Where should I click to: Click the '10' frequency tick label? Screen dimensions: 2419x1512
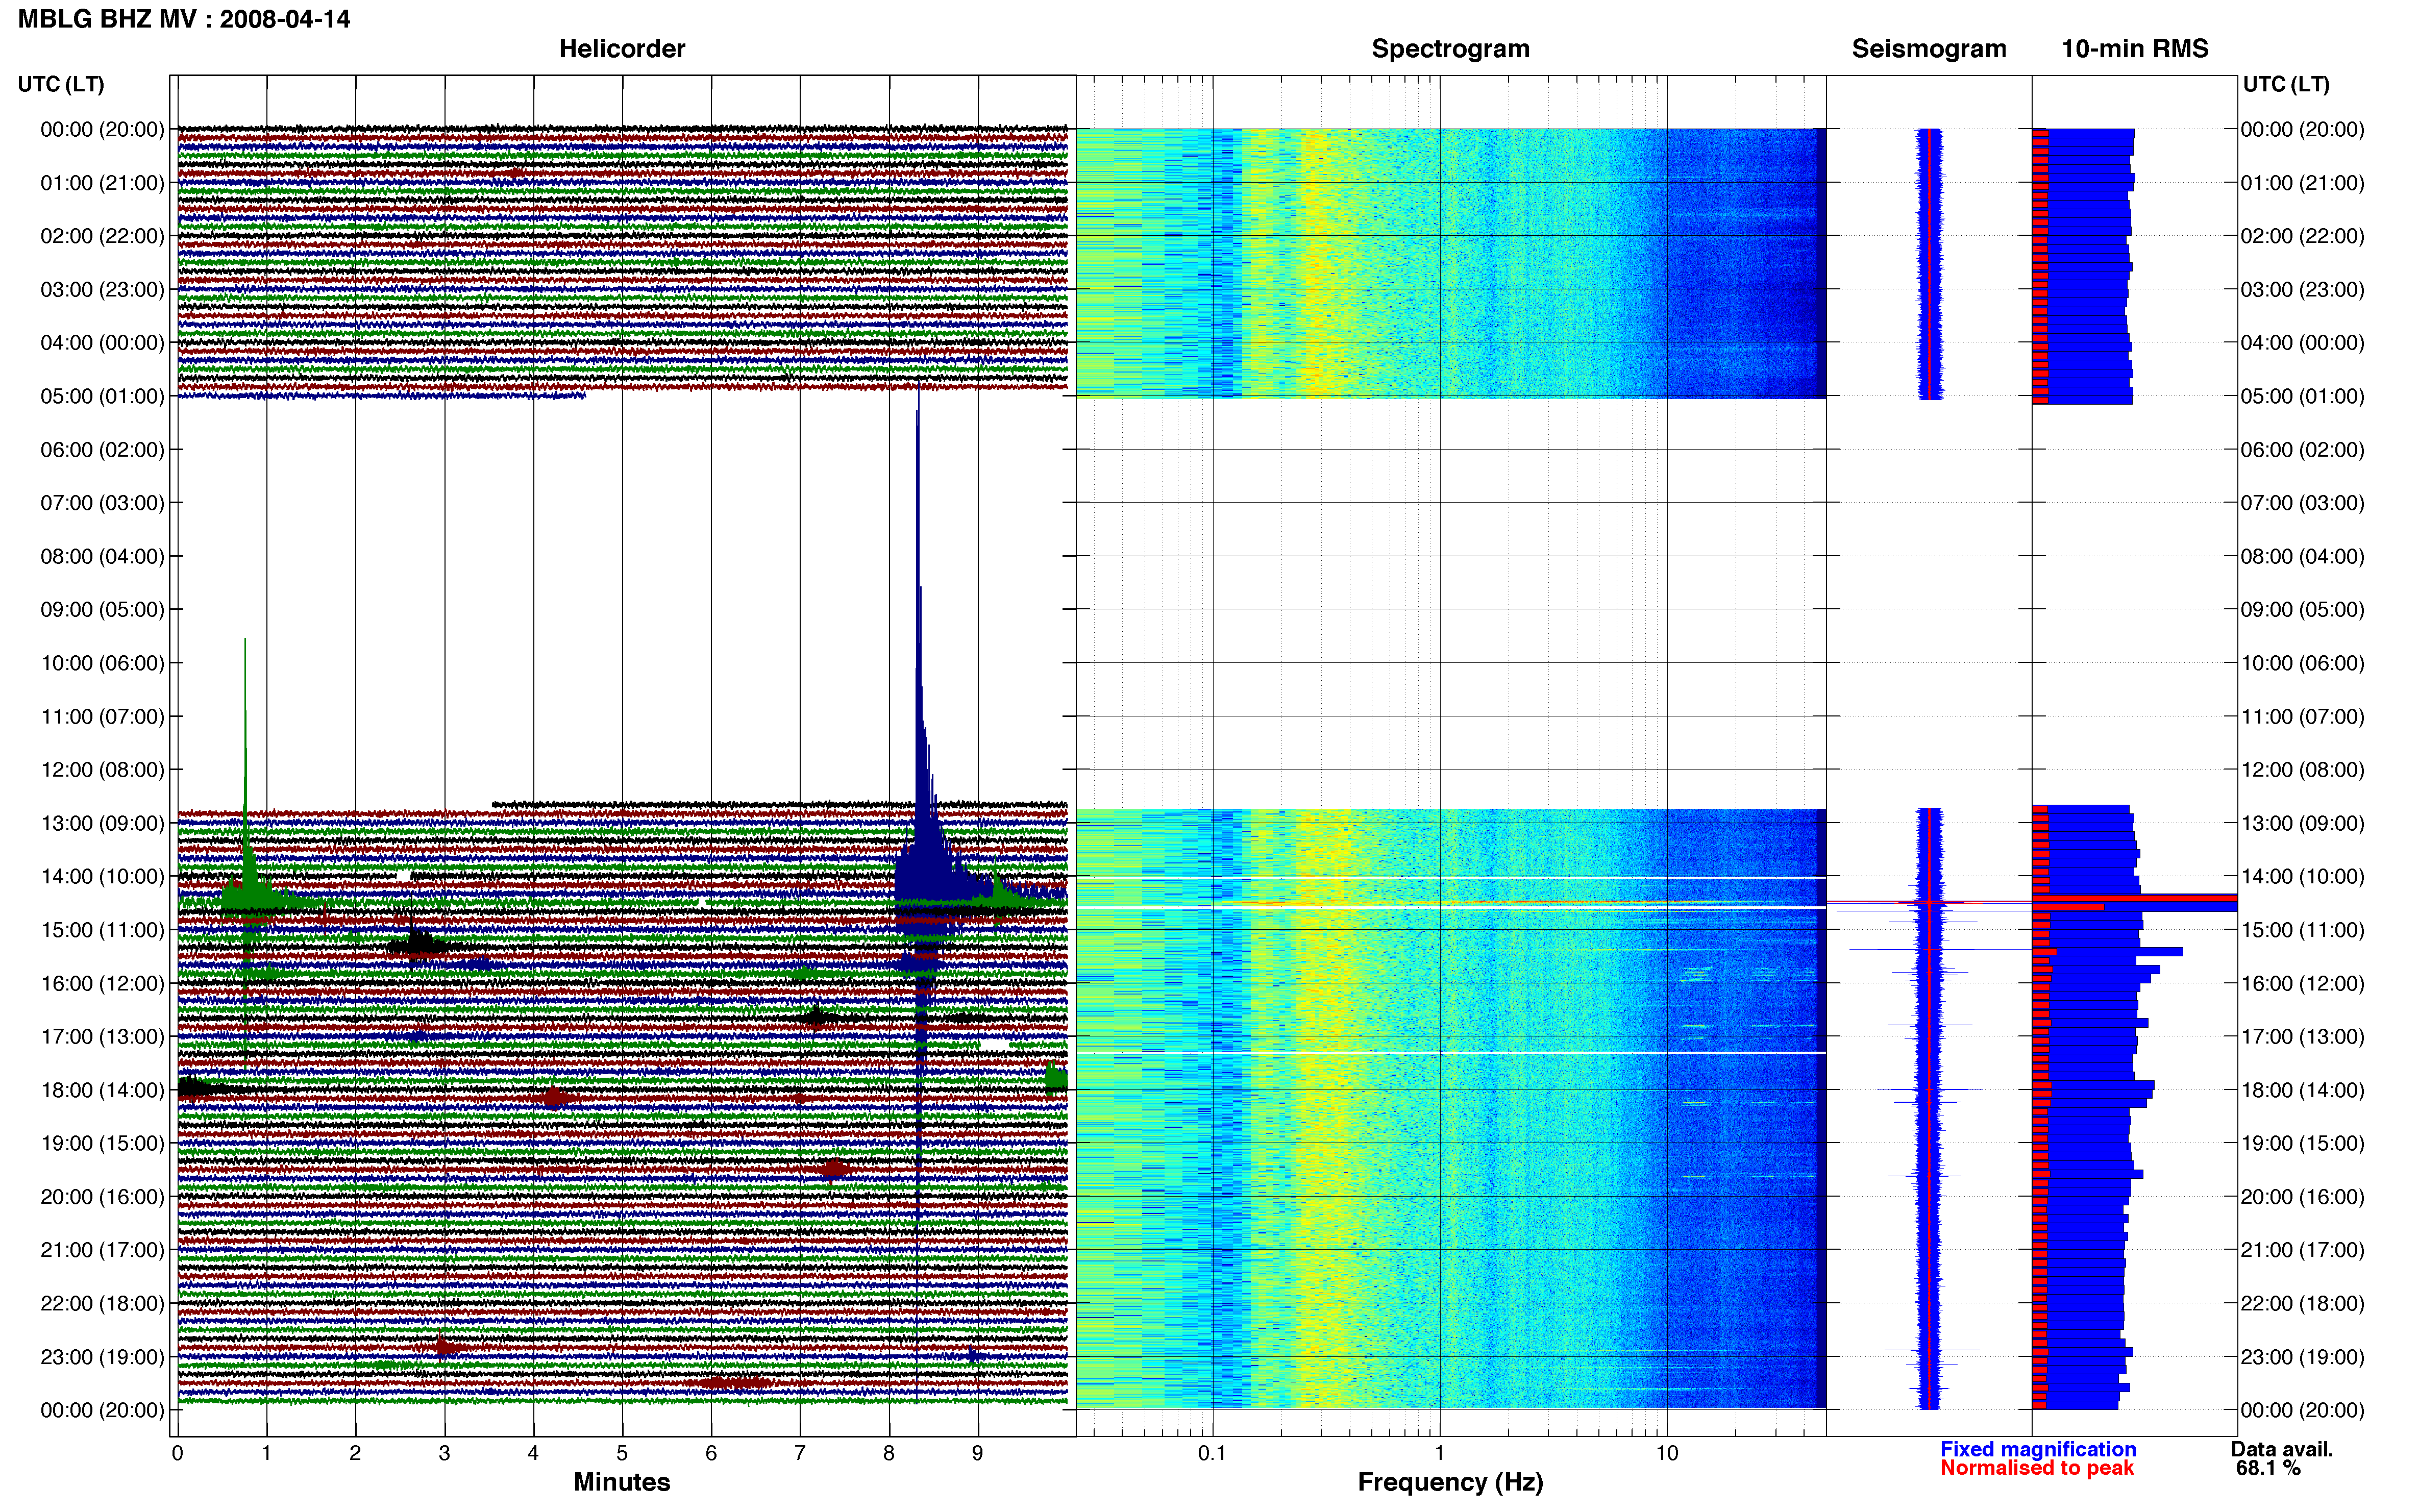(x=1667, y=1453)
